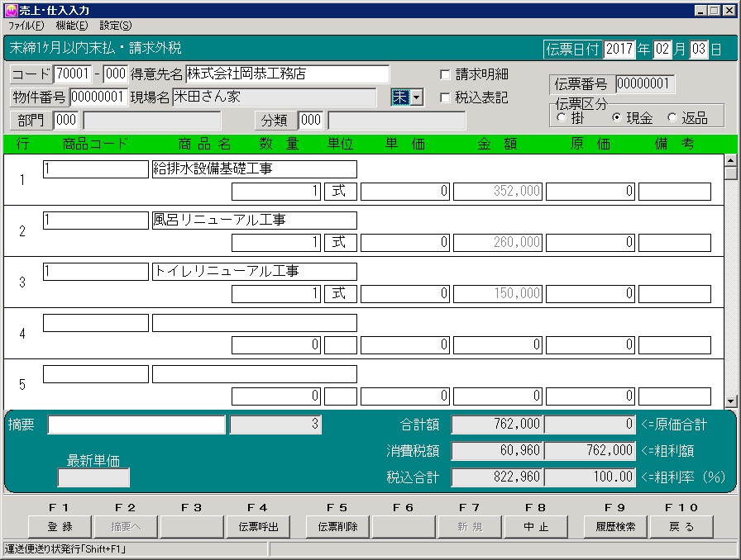Viewport: 741px width, 560px height.
Task: Click F8 中止 button
Action: tap(536, 526)
